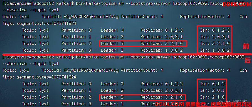252x107 pixels.
Task: Click "Replicas: 3,2,1,0" next to Leader: 3
Action: [x=161, y=43]
